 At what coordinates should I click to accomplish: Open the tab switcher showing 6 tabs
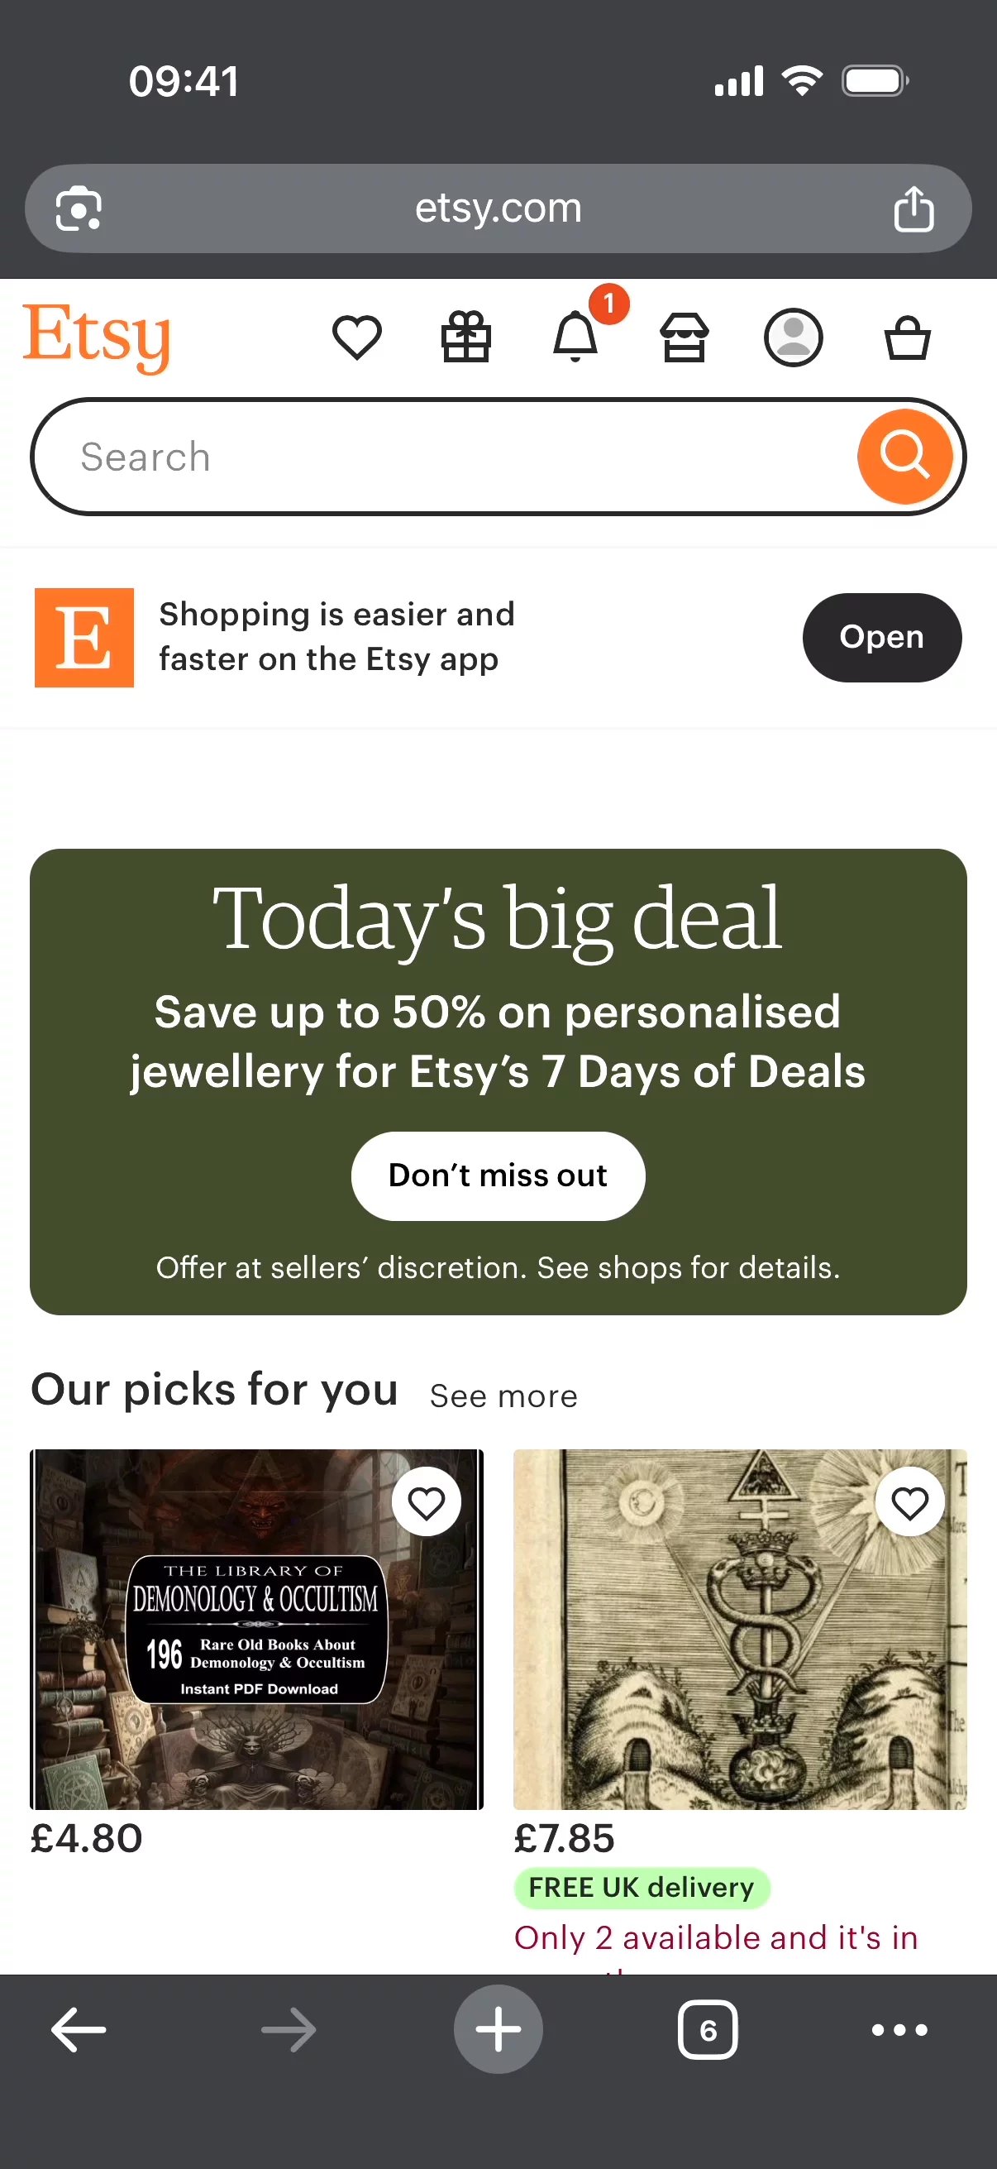click(x=708, y=2030)
